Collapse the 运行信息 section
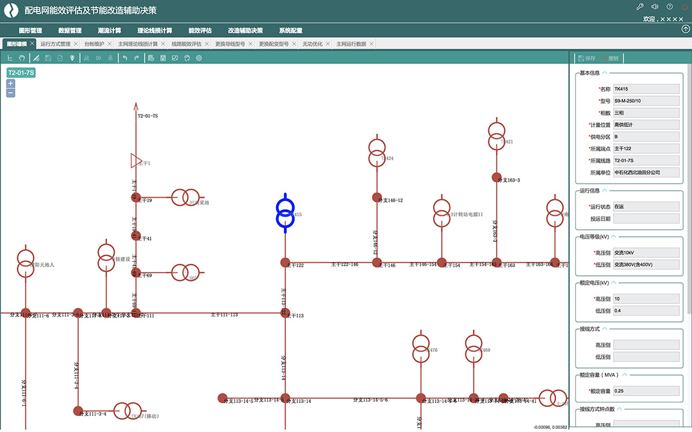The width and height of the screenshot is (692, 432). 605,190
